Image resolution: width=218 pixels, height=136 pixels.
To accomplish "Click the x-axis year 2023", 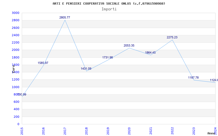I will (194, 131).
